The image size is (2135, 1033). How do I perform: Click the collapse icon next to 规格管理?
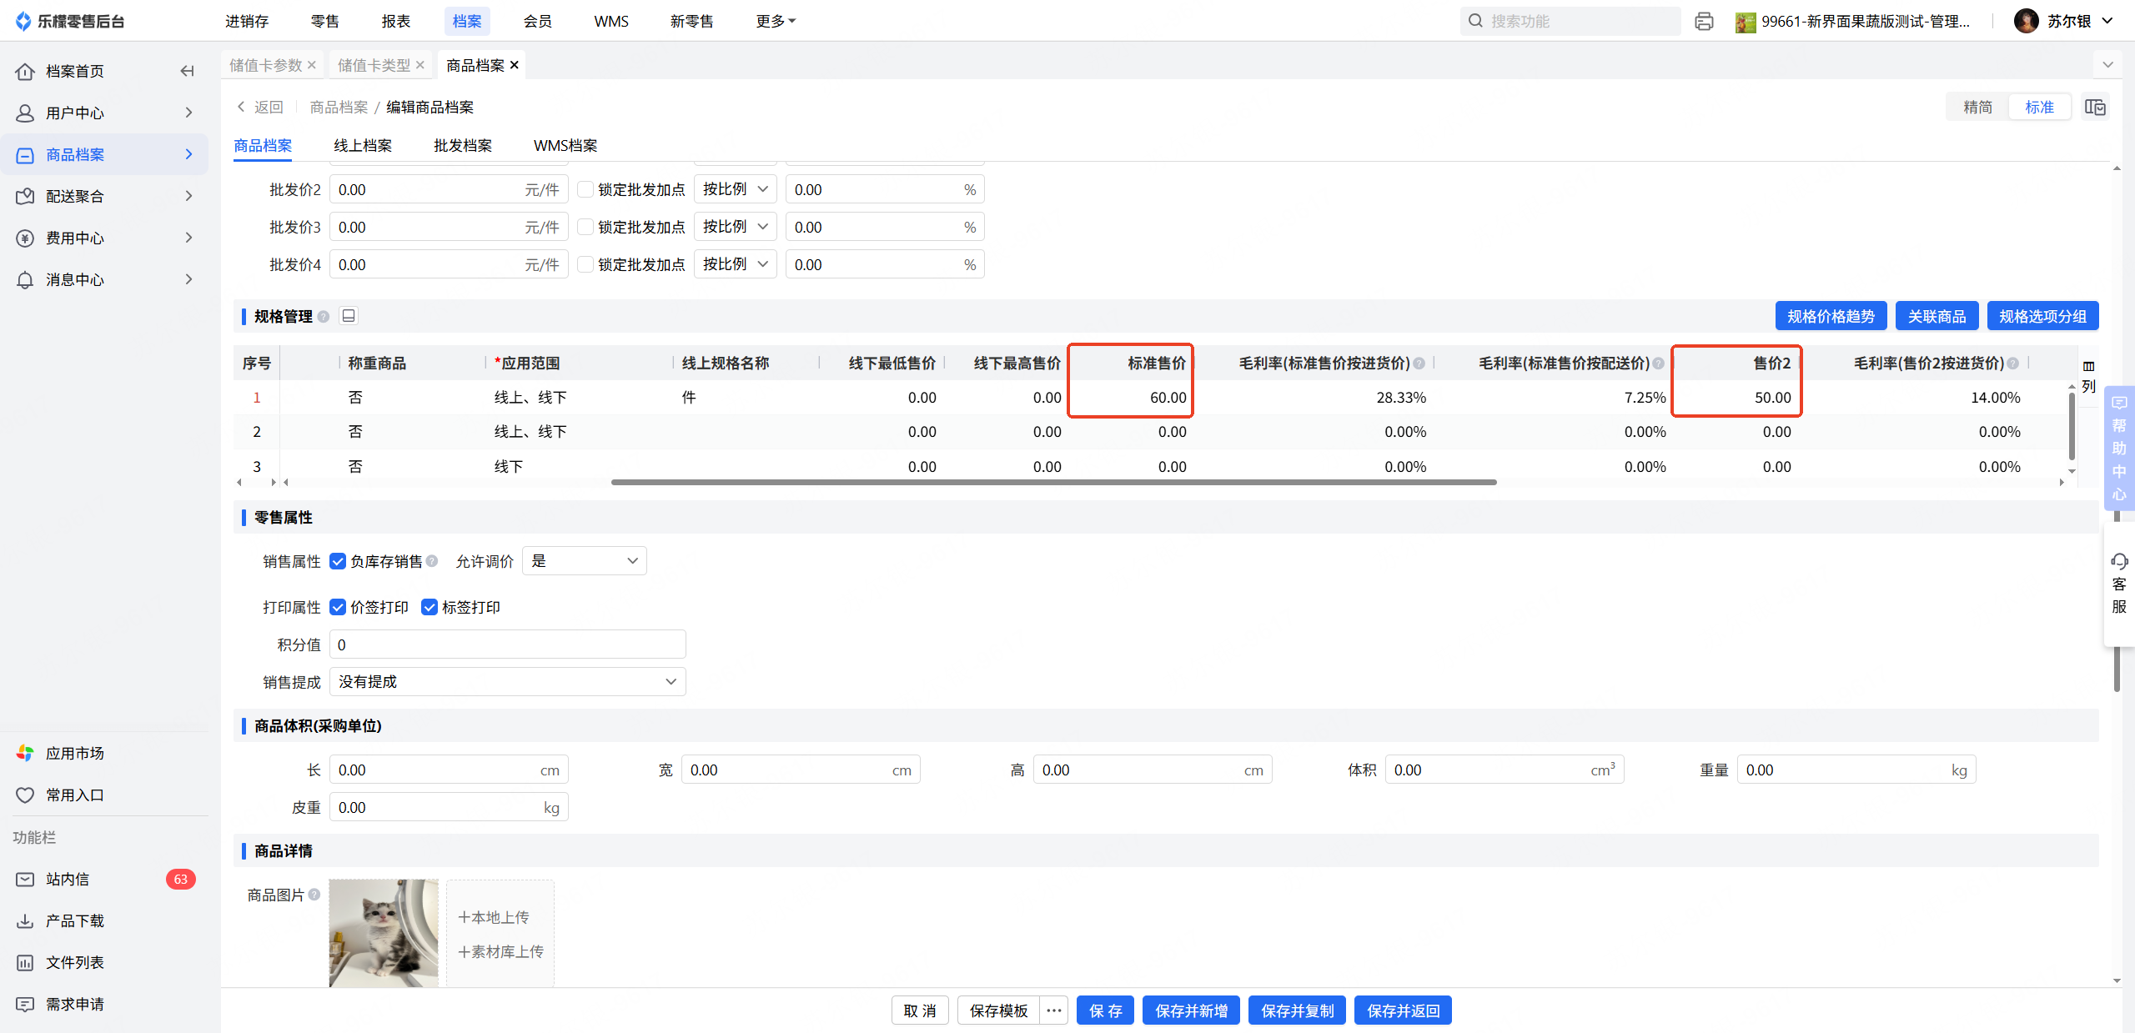tap(349, 316)
